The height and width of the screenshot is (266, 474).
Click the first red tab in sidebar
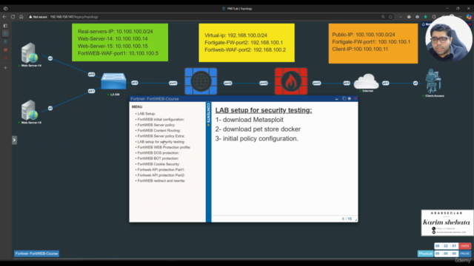tap(5, 50)
